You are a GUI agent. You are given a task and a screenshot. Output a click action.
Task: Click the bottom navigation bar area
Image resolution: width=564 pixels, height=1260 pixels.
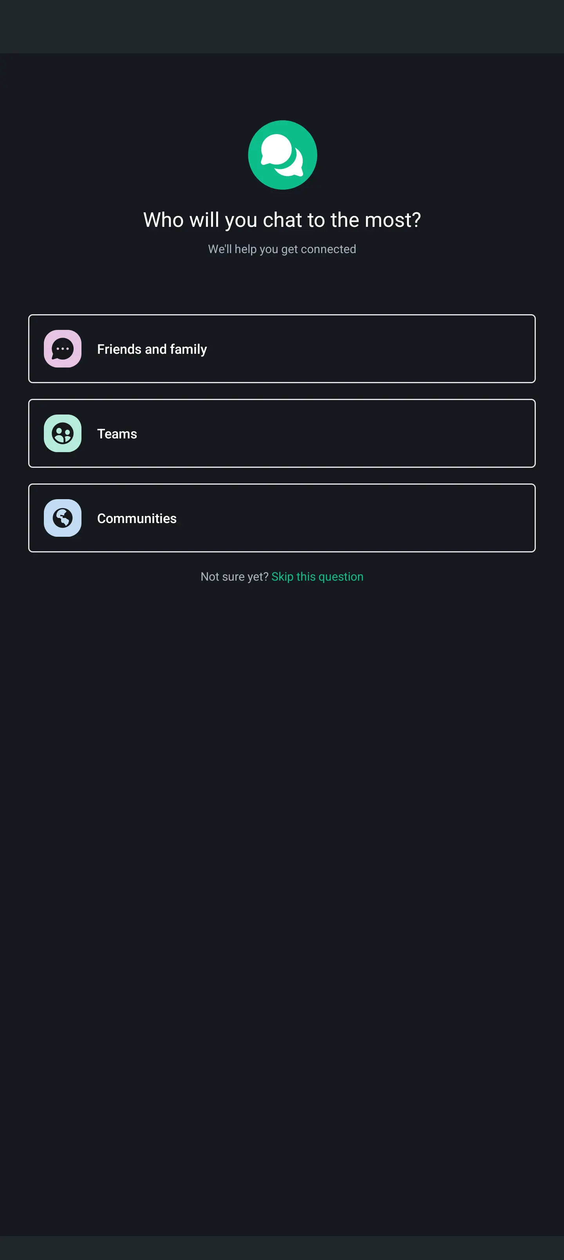coord(282,1248)
